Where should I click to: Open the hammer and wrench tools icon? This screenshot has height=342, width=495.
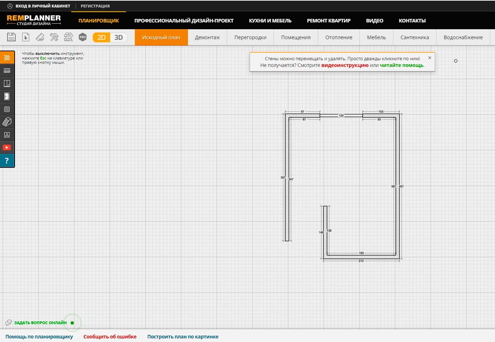[x=54, y=37]
